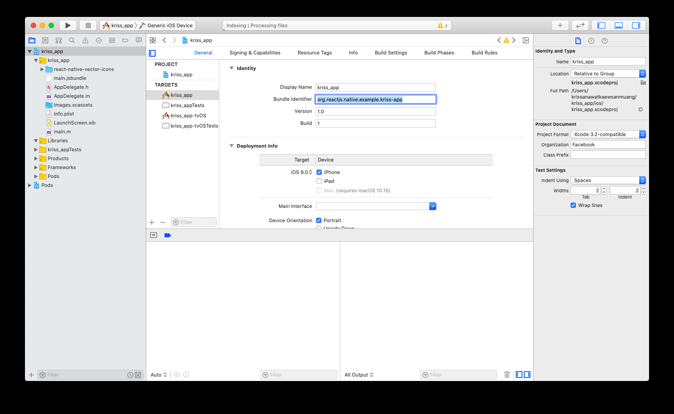The width and height of the screenshot is (674, 414).
Task: Open the Test navigator diamond icon
Action: tap(99, 40)
